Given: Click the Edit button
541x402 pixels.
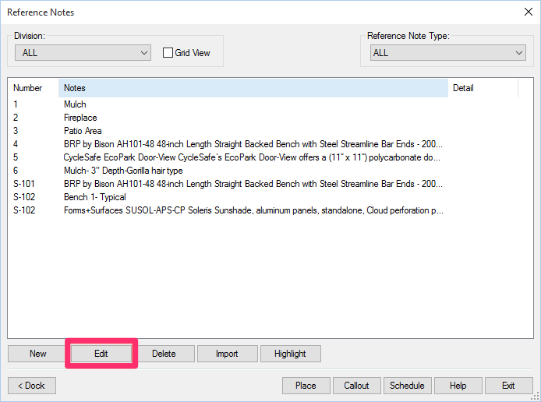Looking at the screenshot, I should (101, 354).
